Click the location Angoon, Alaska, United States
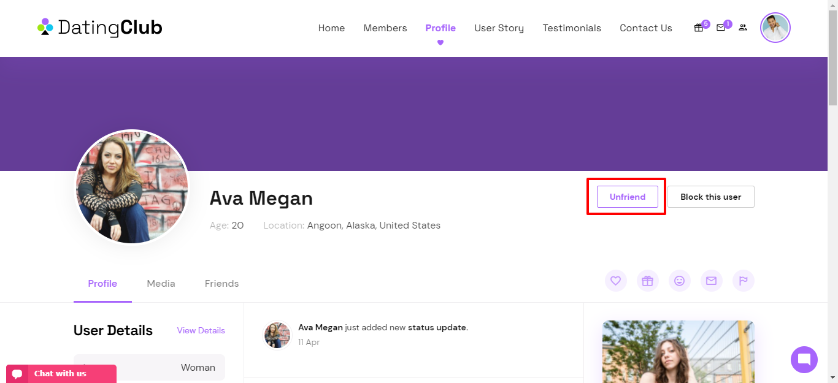Screen dimensions: 838x383 pyautogui.click(x=374, y=226)
